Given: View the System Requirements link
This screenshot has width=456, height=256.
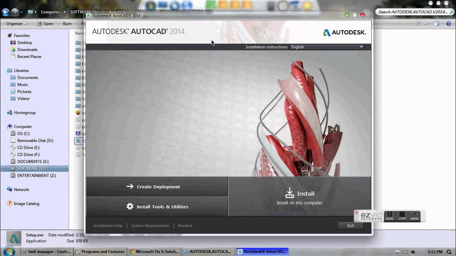Looking at the screenshot, I should point(150,226).
